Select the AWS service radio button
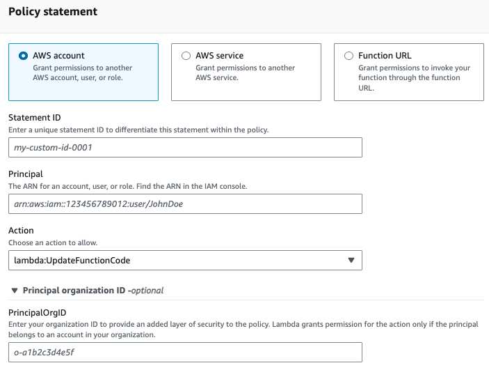 click(186, 56)
